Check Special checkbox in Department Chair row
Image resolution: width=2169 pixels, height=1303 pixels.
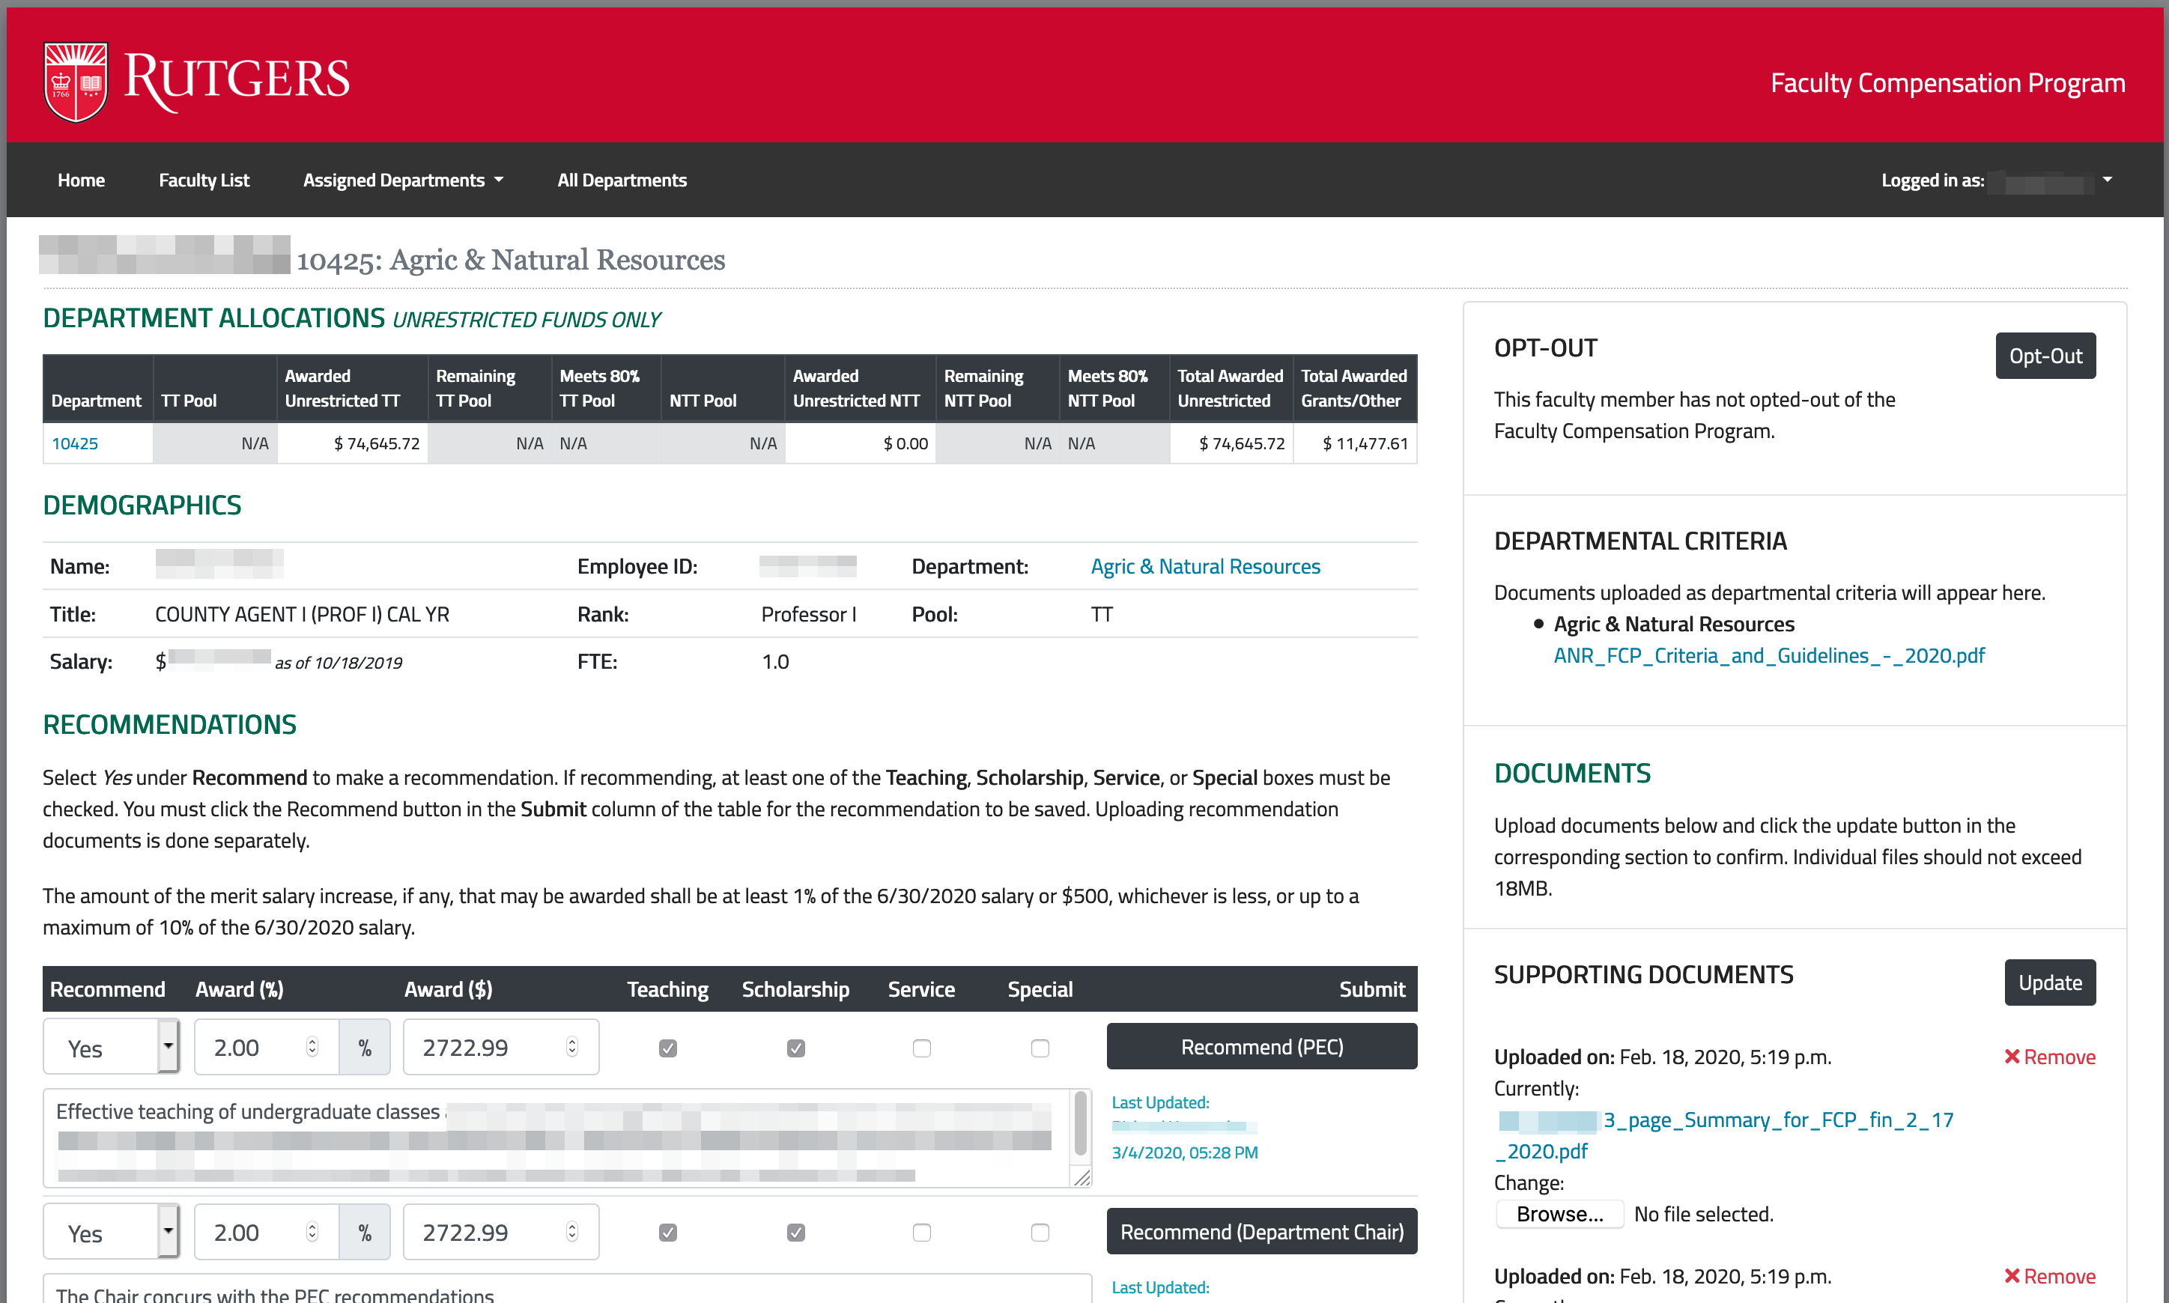(x=1040, y=1233)
